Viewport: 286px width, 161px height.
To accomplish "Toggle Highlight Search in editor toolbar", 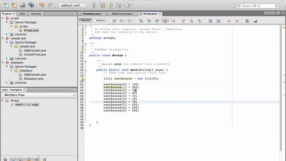I will click(x=165, y=21).
